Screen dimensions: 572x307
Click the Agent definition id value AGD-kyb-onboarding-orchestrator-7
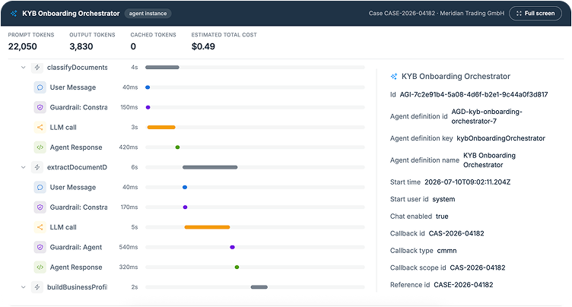[x=487, y=116]
